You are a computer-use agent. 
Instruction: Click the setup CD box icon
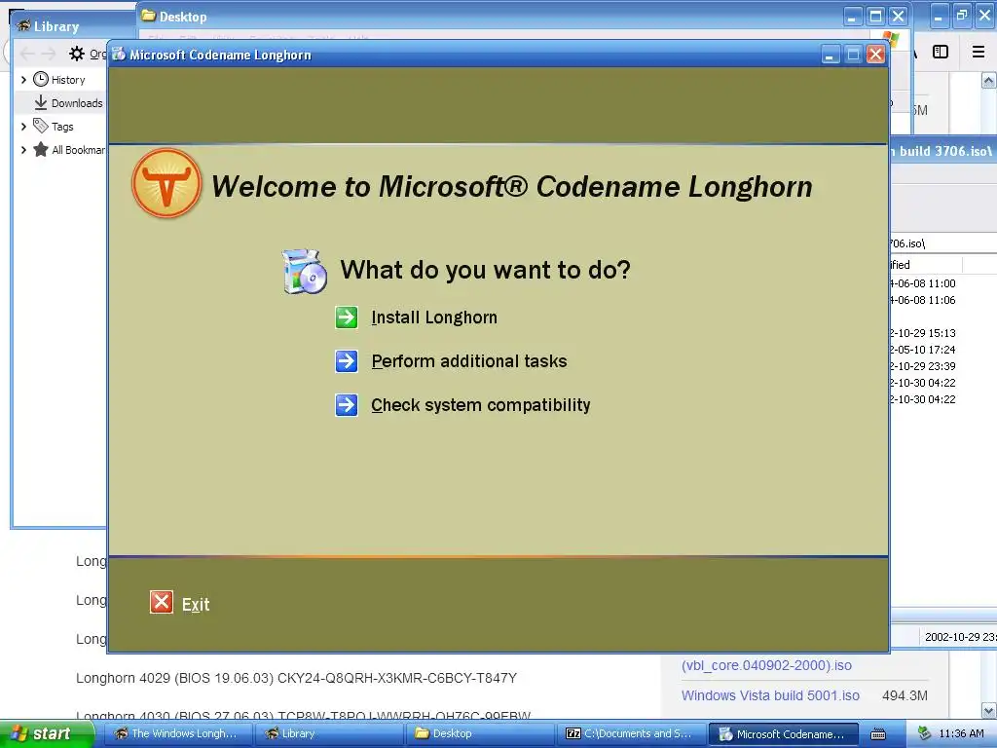305,272
